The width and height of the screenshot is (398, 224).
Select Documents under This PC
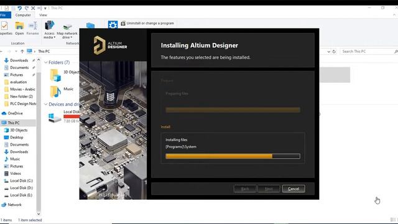tap(19, 144)
